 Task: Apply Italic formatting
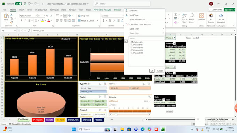coord(25,20)
